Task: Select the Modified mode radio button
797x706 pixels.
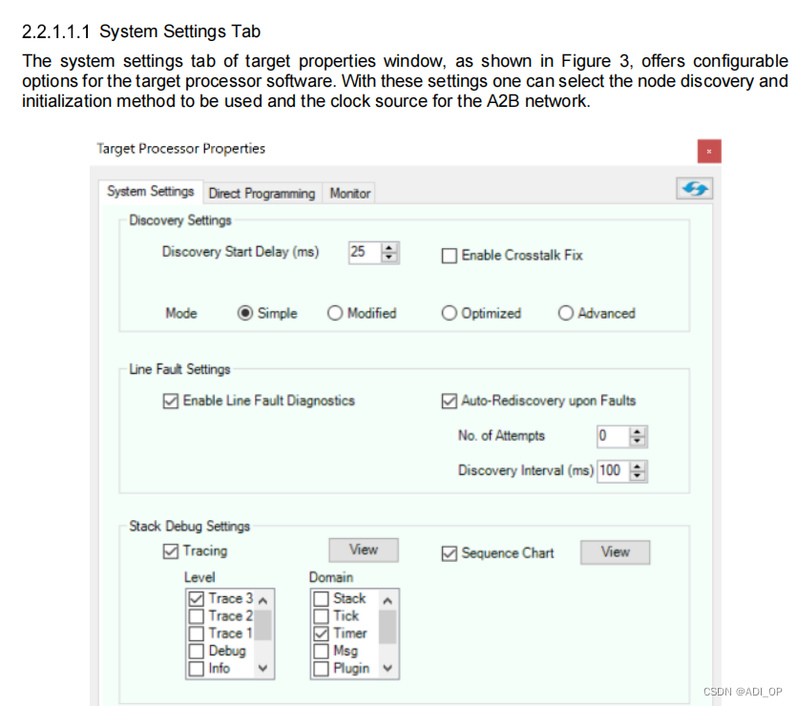Action: pyautogui.click(x=335, y=313)
